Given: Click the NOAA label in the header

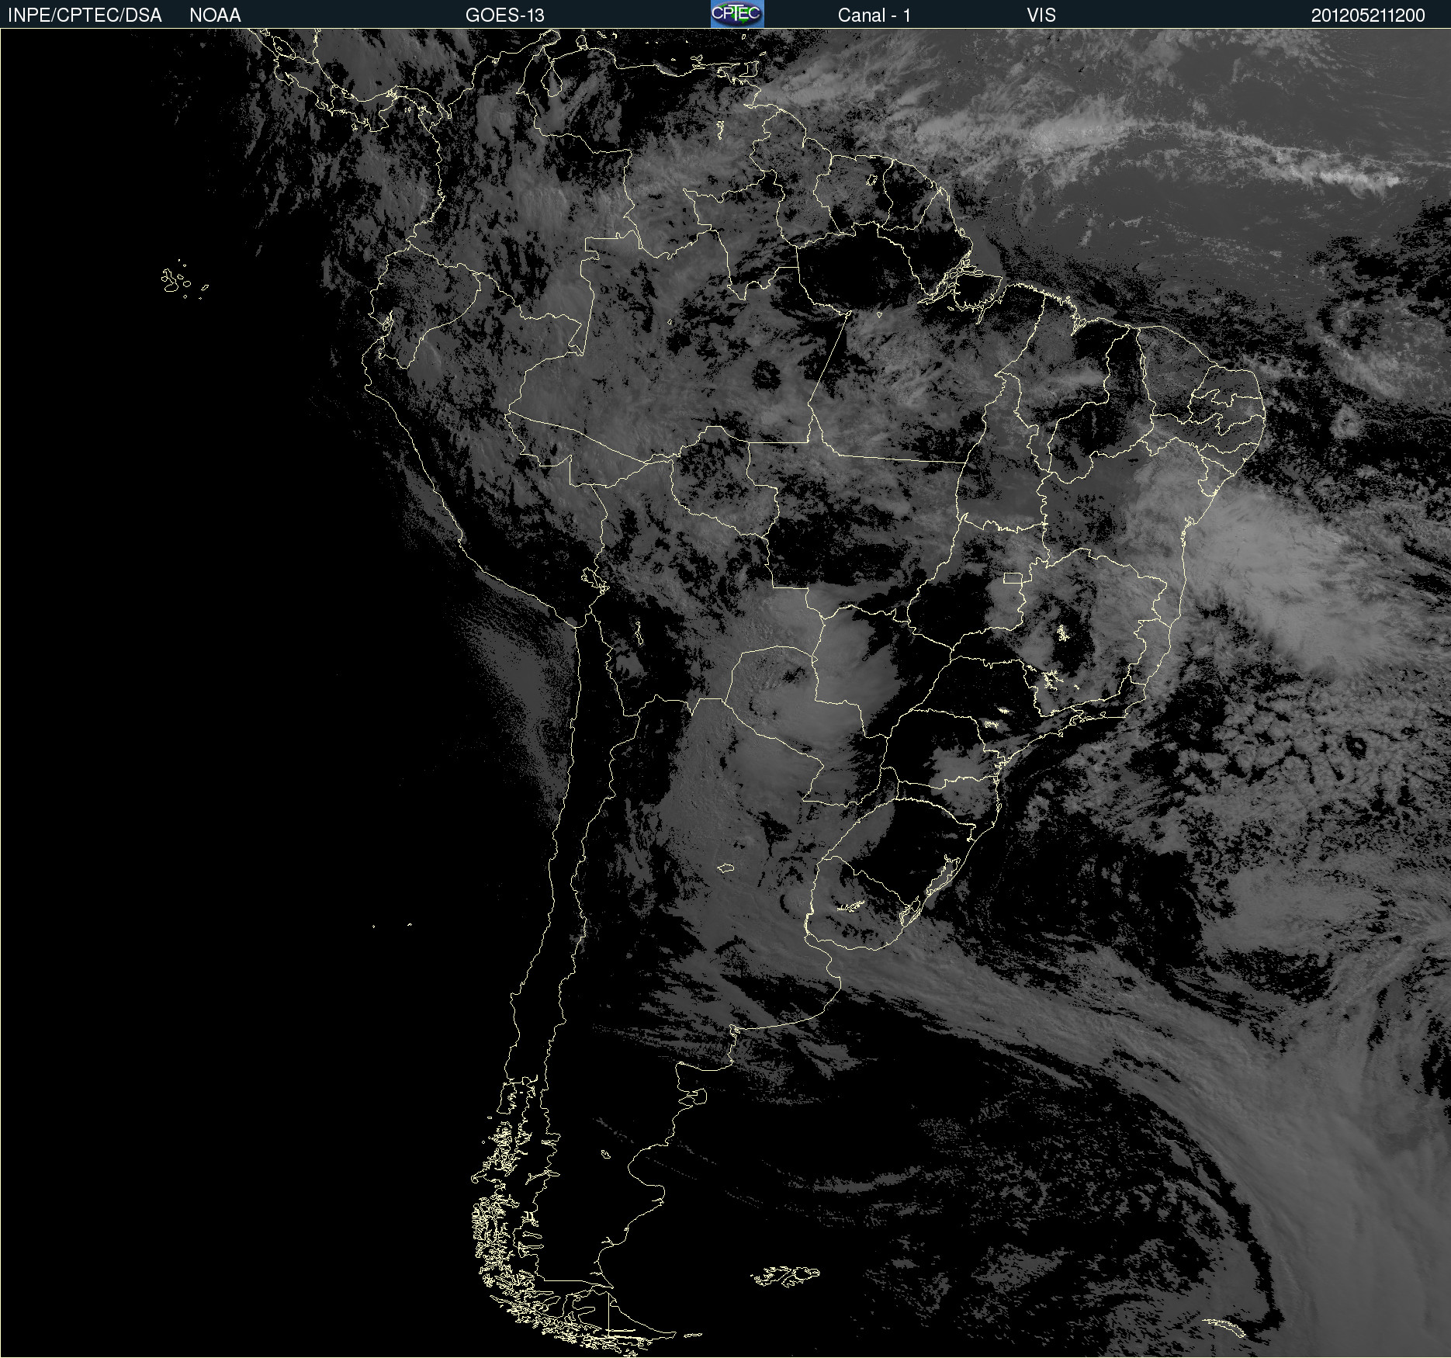Looking at the screenshot, I should pyautogui.click(x=215, y=16).
